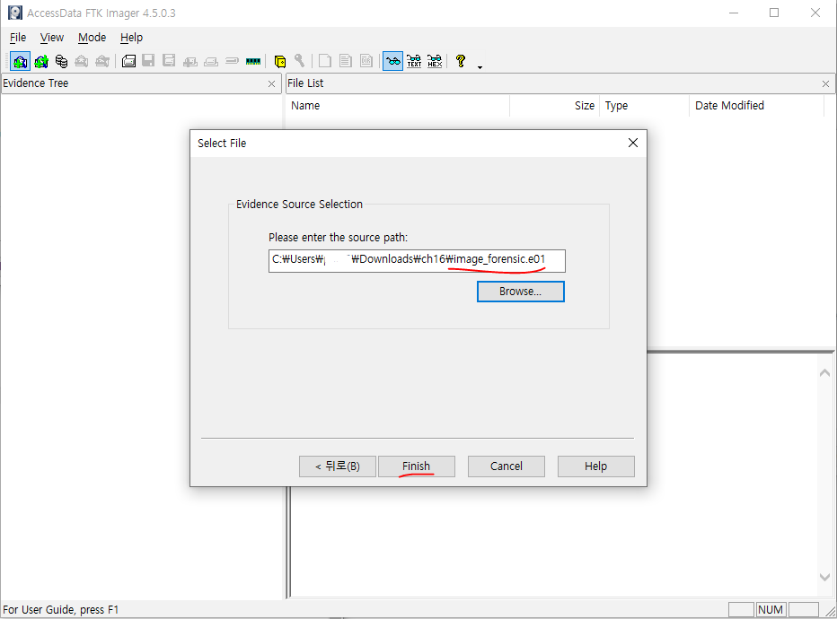Viewport: 837px width, 619px height.
Task: Click the NUM indicator in status bar
Action: 771,609
